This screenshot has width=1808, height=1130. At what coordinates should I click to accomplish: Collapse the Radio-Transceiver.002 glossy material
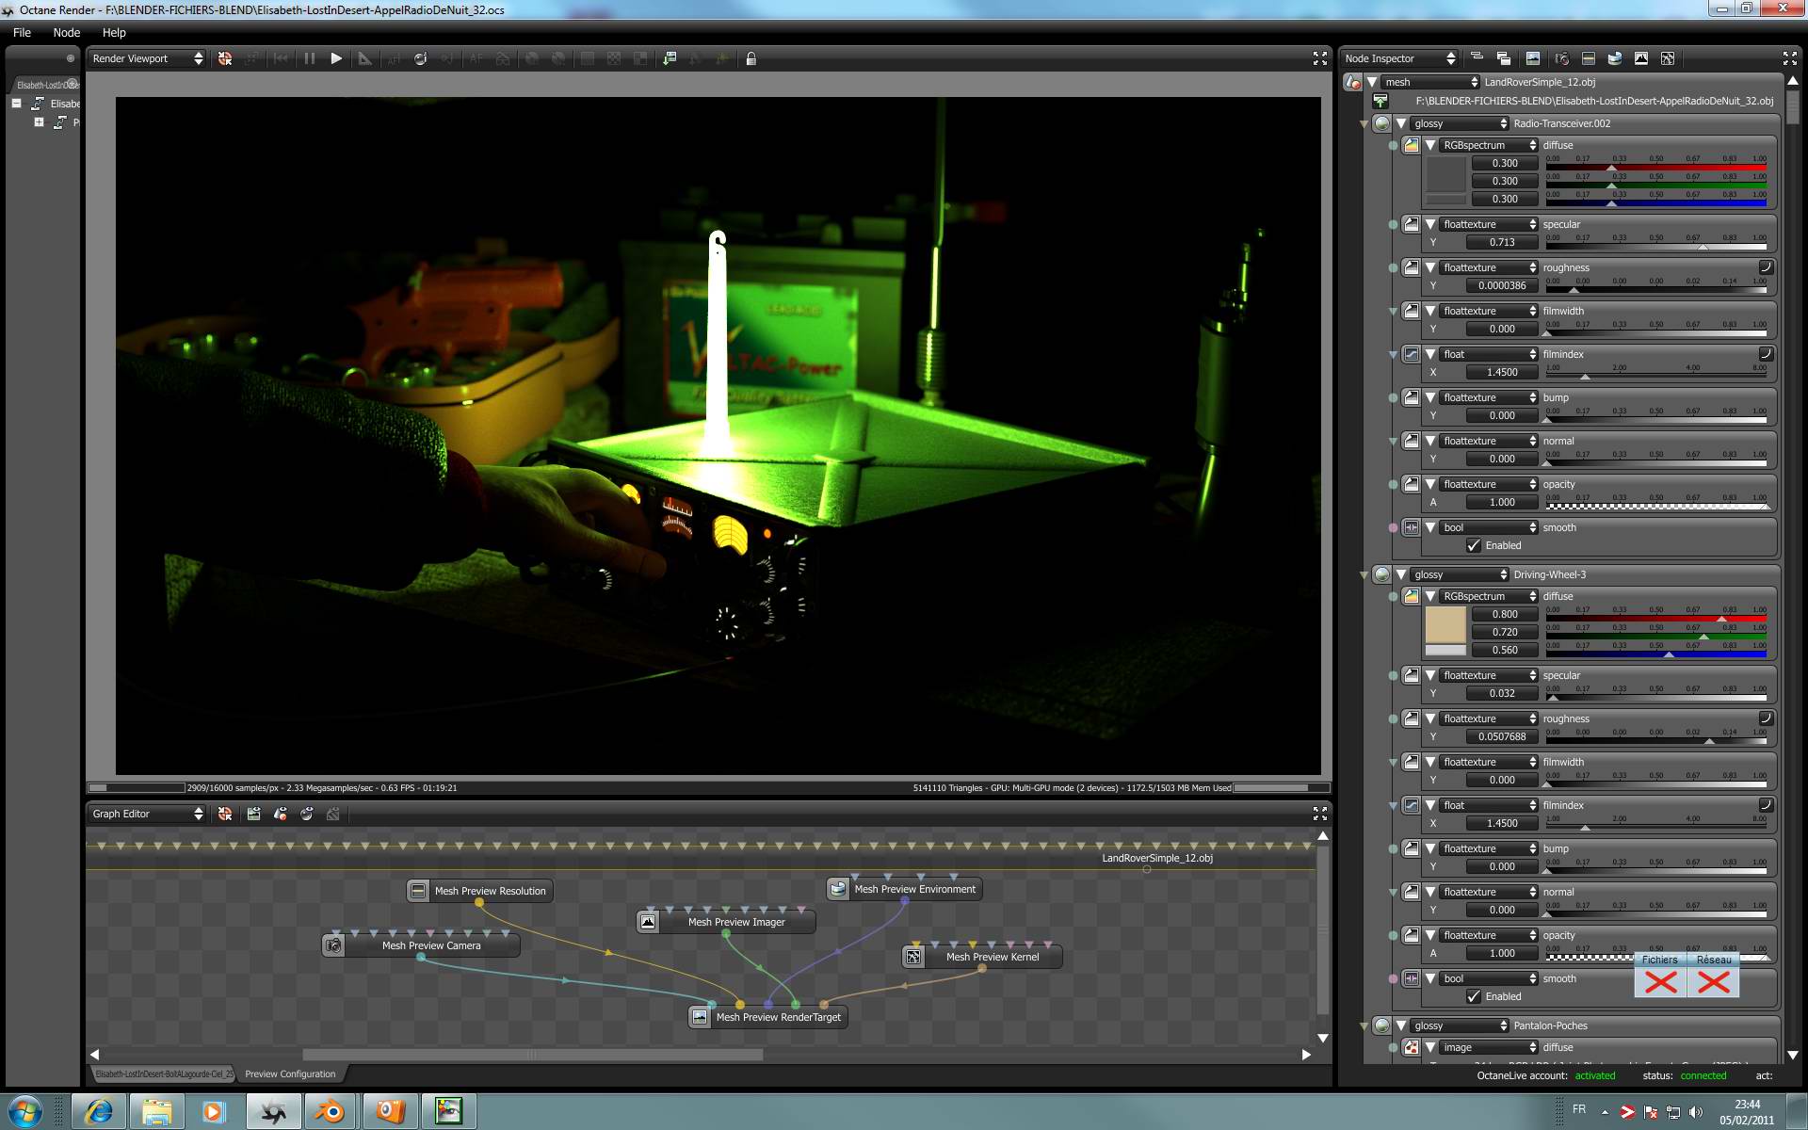[1401, 123]
